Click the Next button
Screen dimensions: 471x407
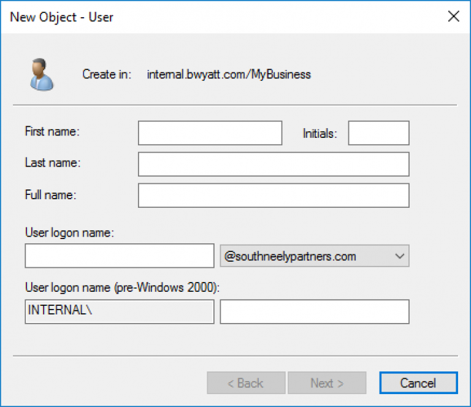tap(327, 383)
